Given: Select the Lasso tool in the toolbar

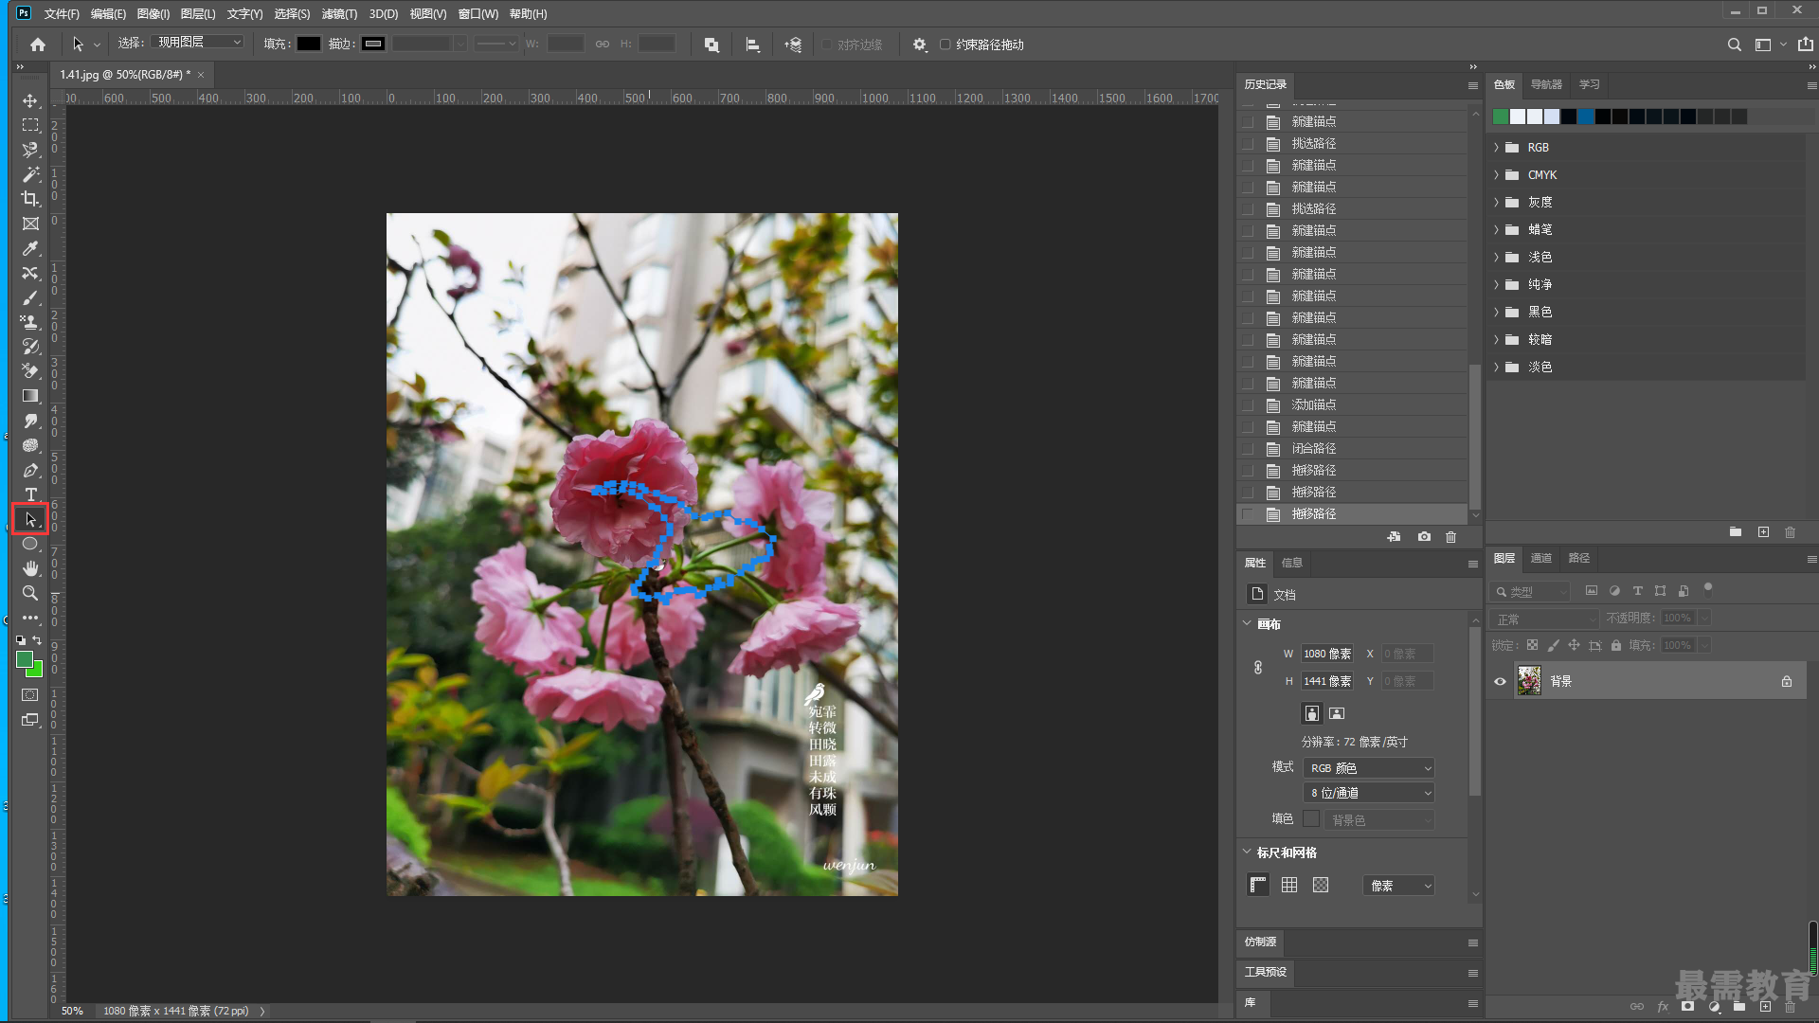Looking at the screenshot, I should (30, 150).
